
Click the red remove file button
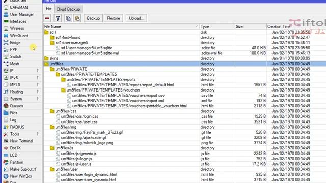pyautogui.click(x=47, y=18)
